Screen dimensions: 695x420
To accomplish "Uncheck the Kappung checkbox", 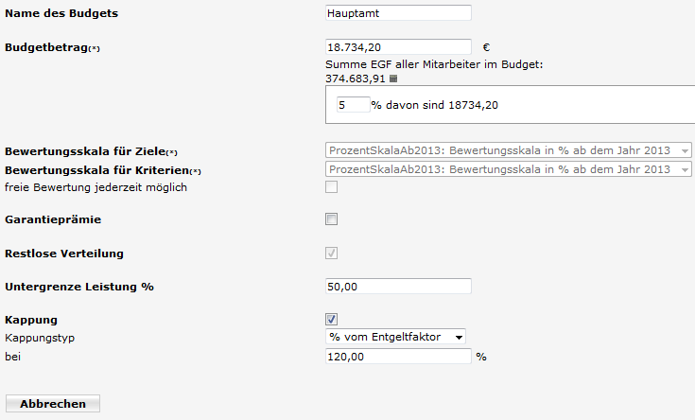I will tap(331, 319).
